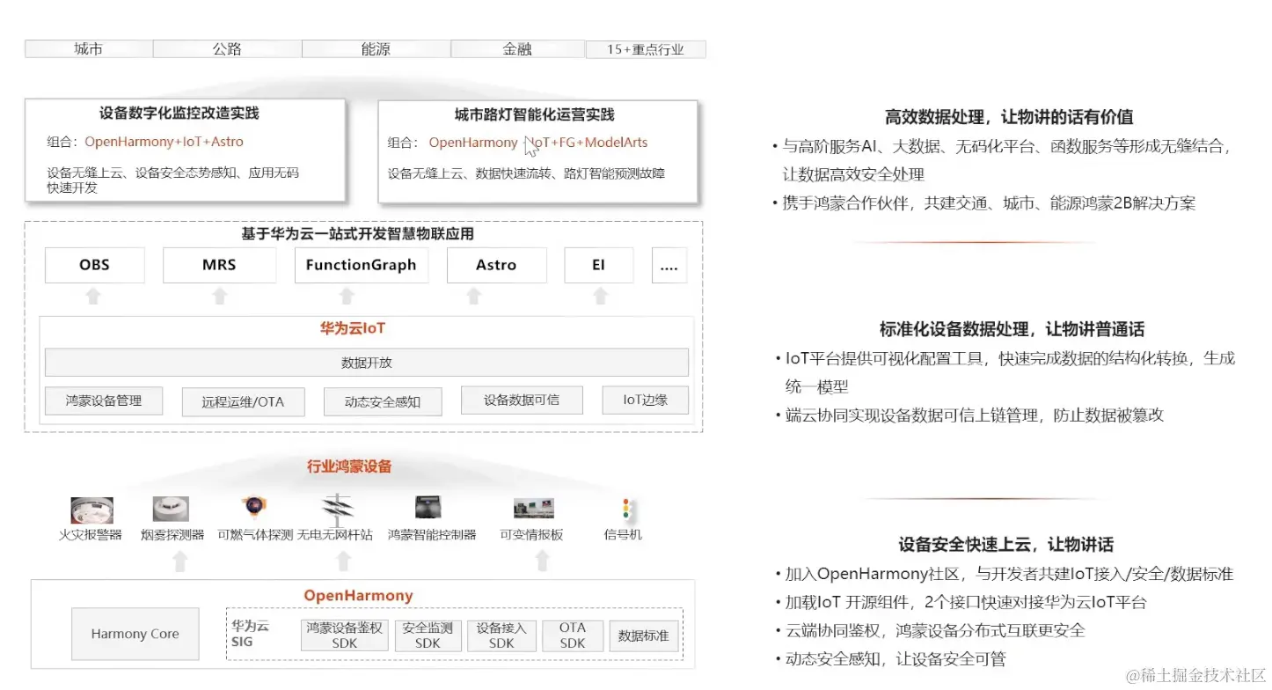Click the 动态安全感知，让设备安全可管 bullet
The height and width of the screenshot is (690, 1272).
(x=896, y=659)
